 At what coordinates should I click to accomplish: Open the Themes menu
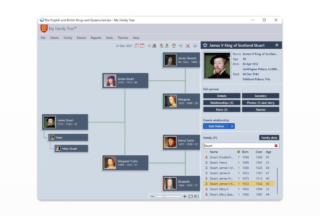point(123,38)
